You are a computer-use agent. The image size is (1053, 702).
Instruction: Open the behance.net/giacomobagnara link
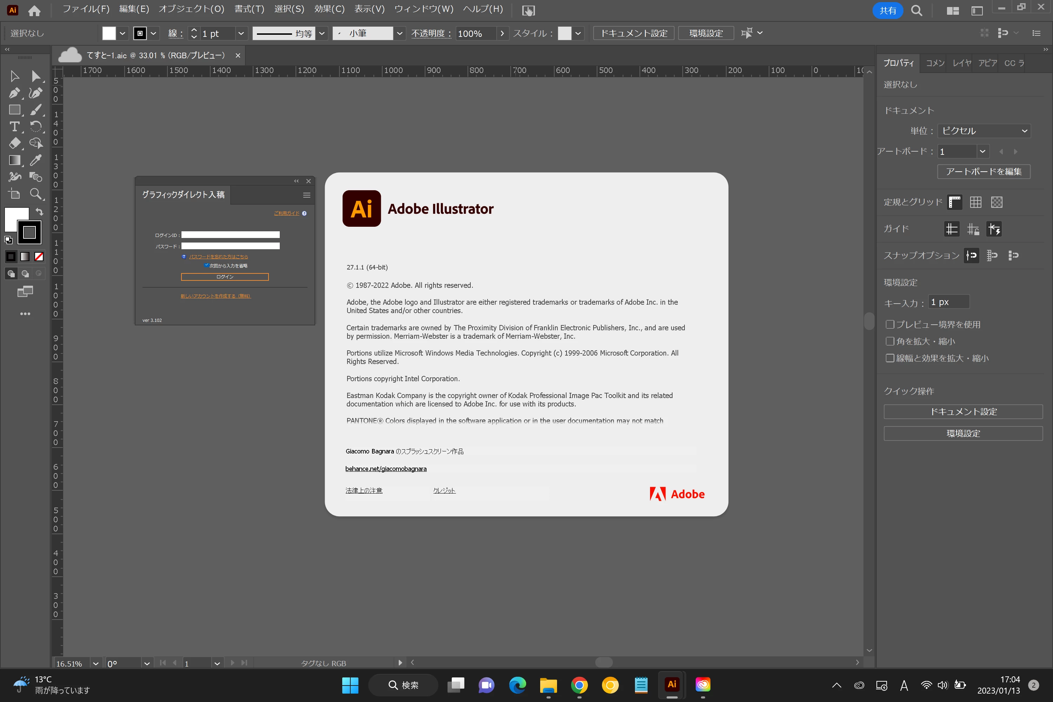(x=386, y=469)
